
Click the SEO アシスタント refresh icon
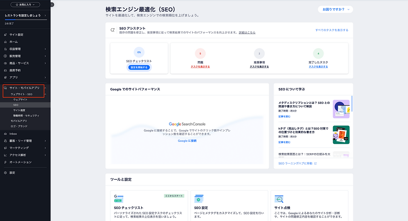(x=112, y=30)
